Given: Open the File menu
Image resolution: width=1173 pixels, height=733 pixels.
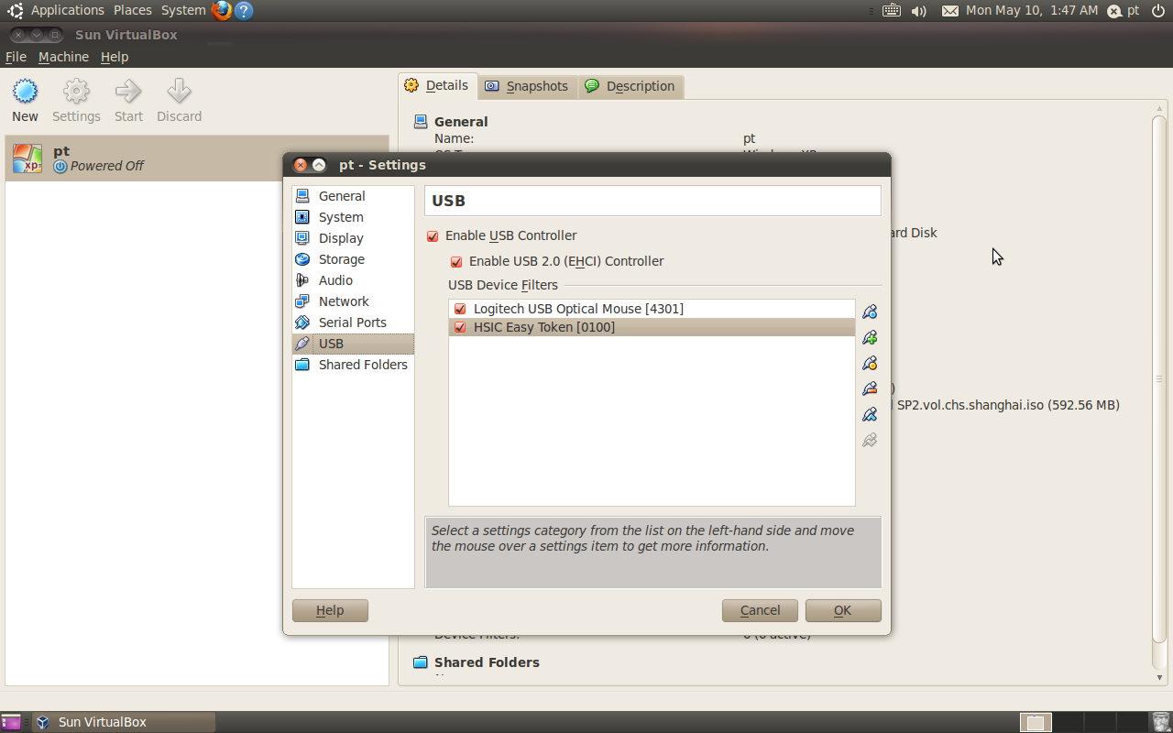Looking at the screenshot, I should pos(16,57).
